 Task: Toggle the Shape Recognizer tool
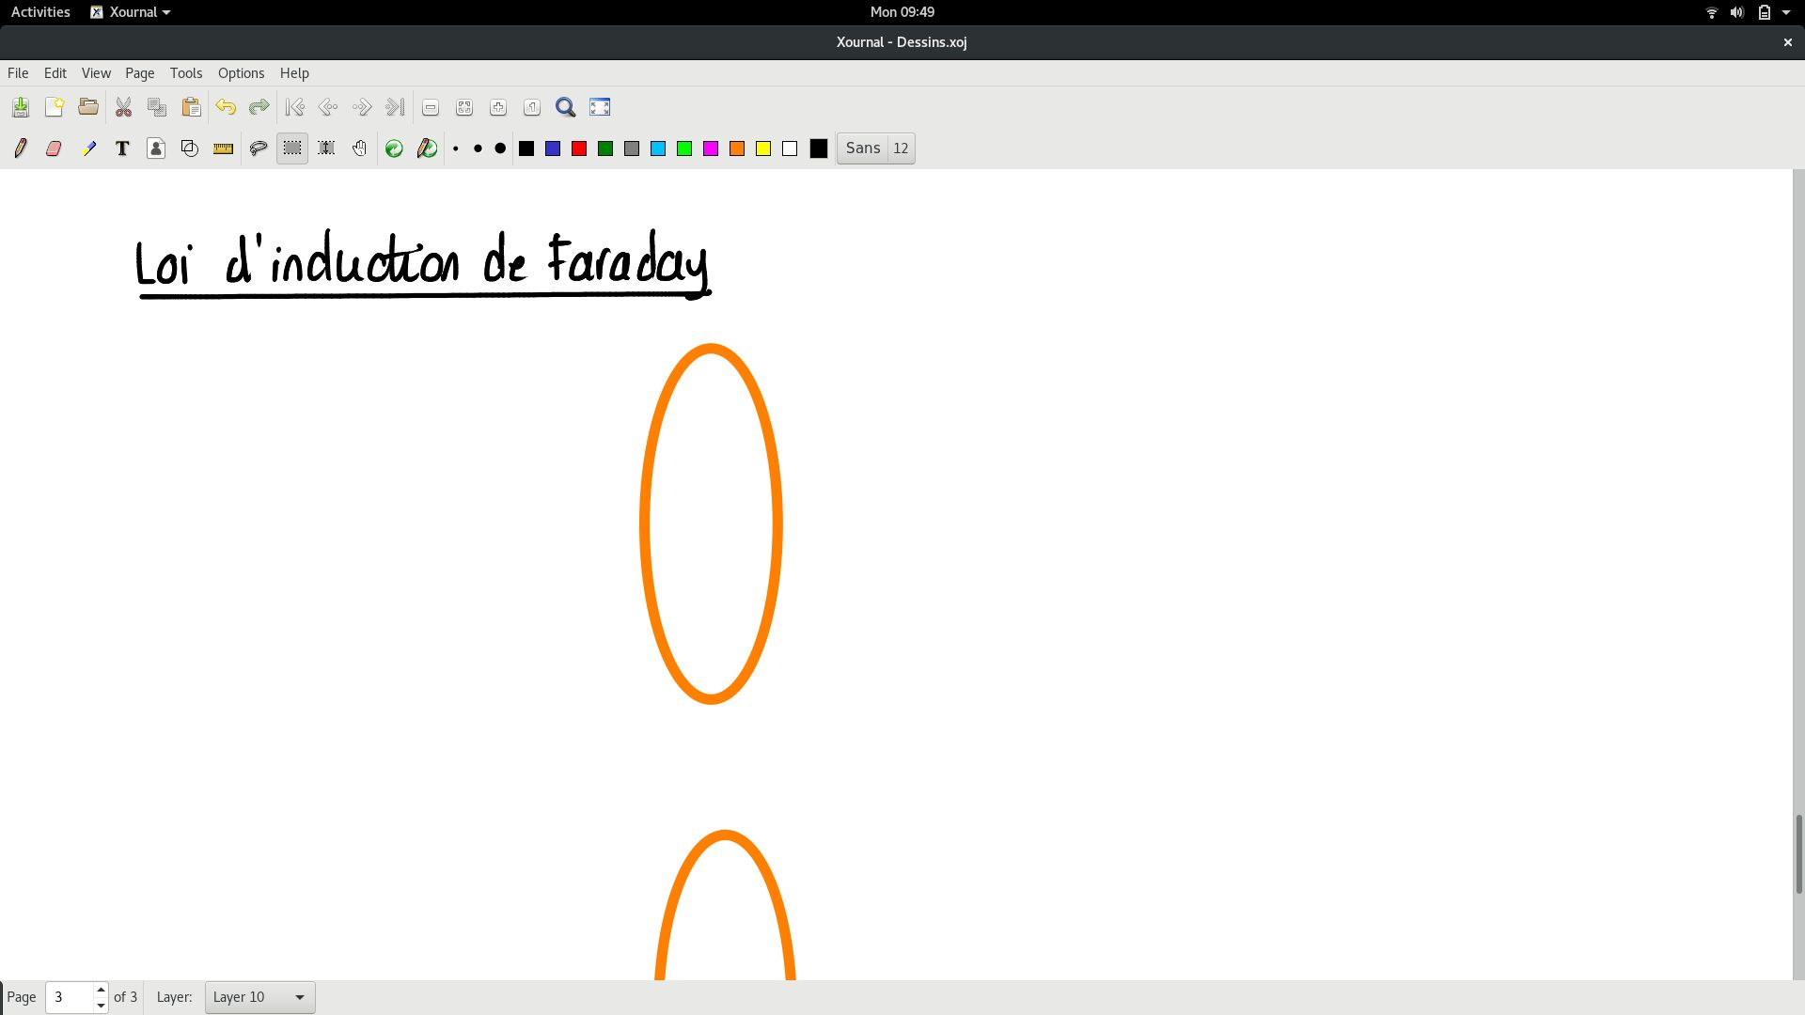pyautogui.click(x=190, y=148)
